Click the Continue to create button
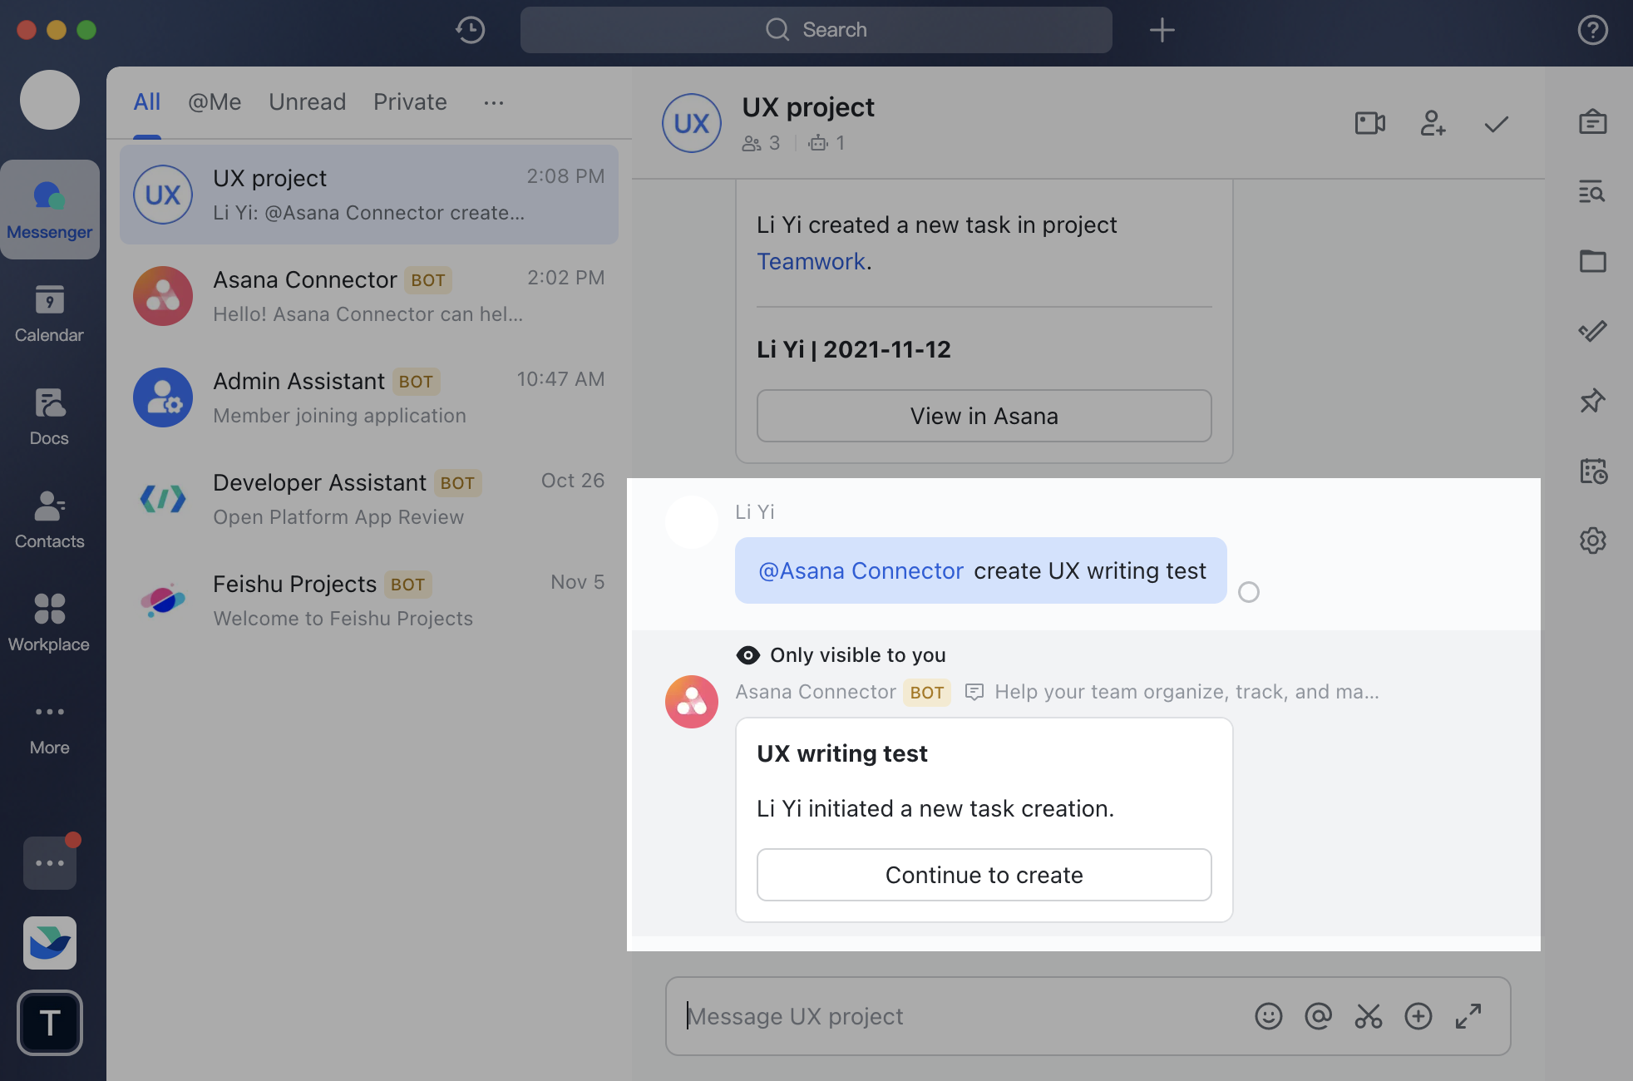This screenshot has height=1081, width=1633. (x=984, y=875)
